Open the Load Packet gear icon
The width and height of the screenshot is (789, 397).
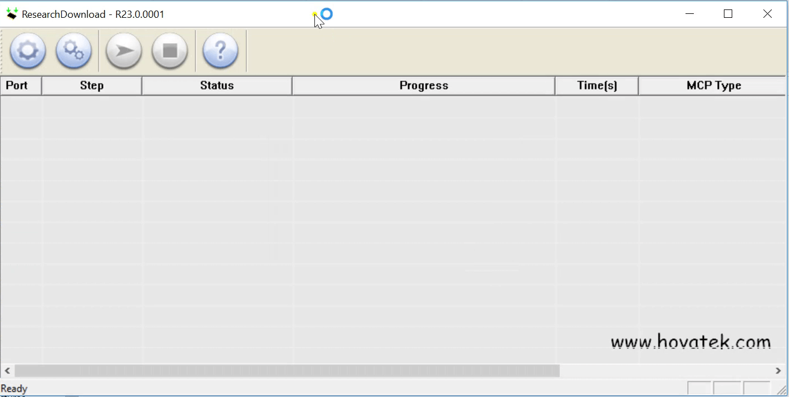coord(27,51)
